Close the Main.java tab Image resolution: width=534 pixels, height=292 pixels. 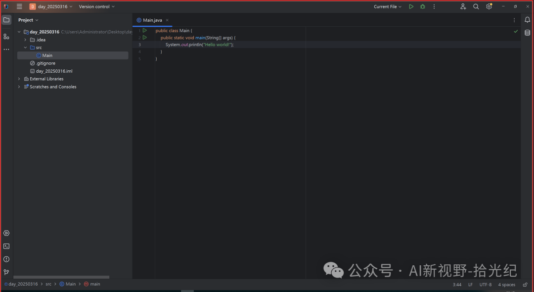pos(167,20)
